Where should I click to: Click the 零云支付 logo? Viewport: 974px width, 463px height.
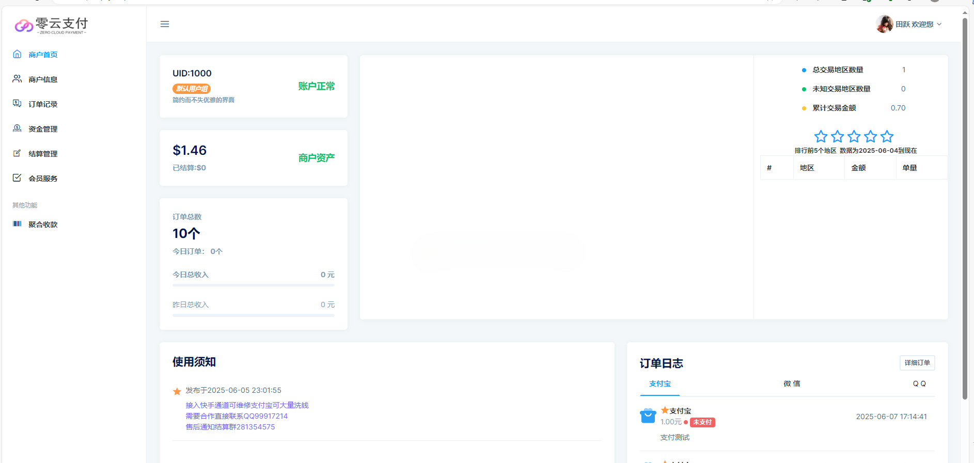point(52,25)
